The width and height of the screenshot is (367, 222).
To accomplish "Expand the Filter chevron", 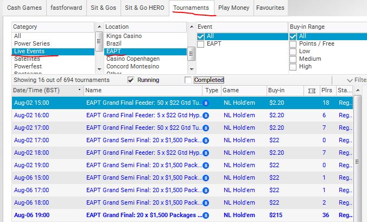I will (350, 80).
